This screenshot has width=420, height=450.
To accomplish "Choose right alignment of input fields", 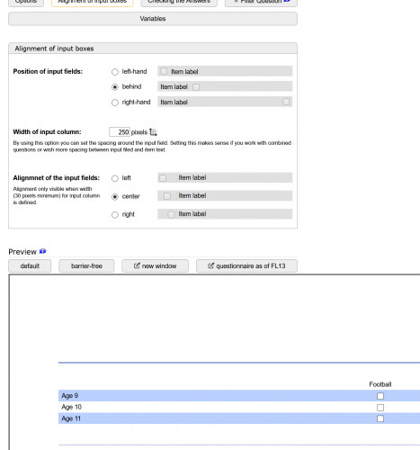I will point(115,215).
